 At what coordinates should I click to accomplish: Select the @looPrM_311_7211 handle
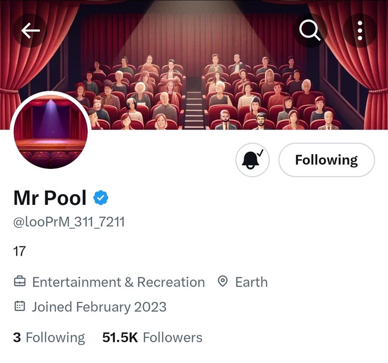(x=69, y=222)
